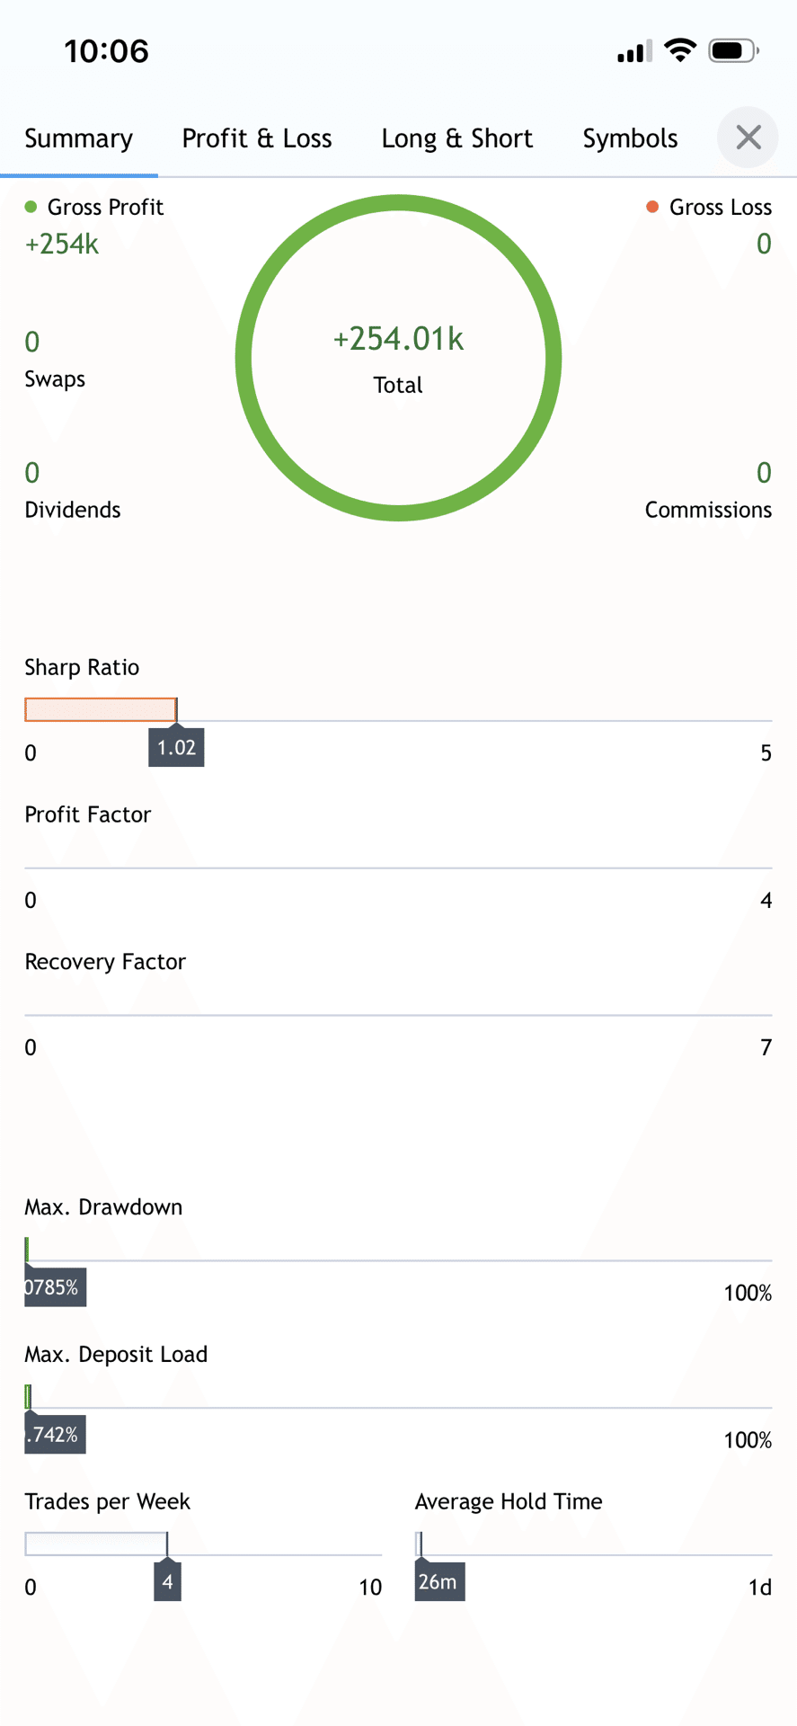Image resolution: width=797 pixels, height=1726 pixels.
Task: Tap the Max. Drawdown percentage marker
Action: pyautogui.click(x=55, y=1287)
